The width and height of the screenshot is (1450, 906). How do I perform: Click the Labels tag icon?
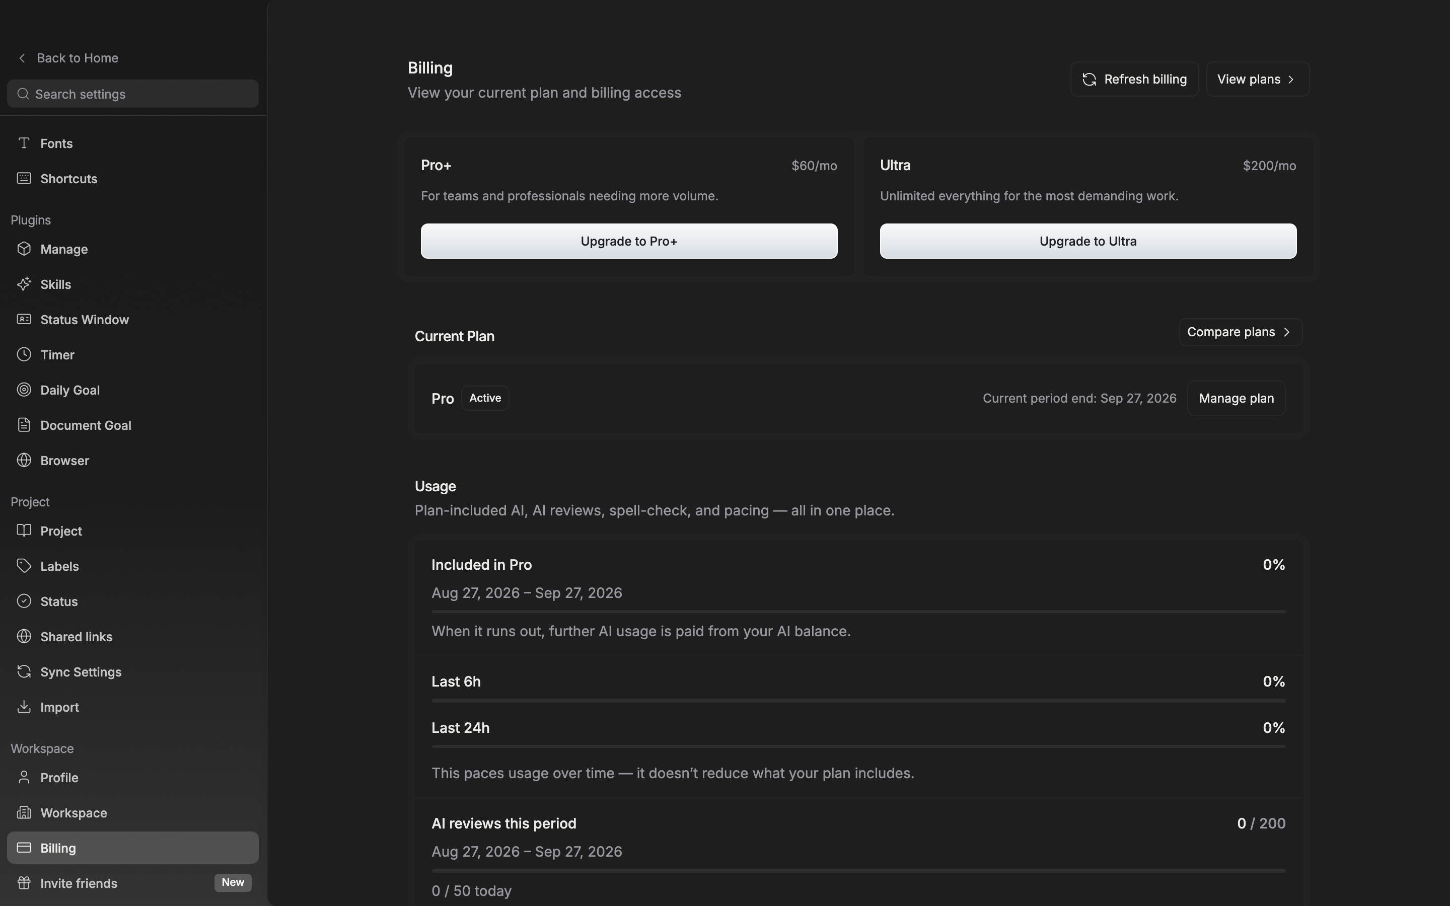pyautogui.click(x=24, y=566)
